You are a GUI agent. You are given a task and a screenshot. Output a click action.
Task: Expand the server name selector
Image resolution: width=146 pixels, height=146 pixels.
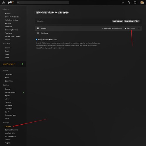pyautogui.click(x=9, y=64)
